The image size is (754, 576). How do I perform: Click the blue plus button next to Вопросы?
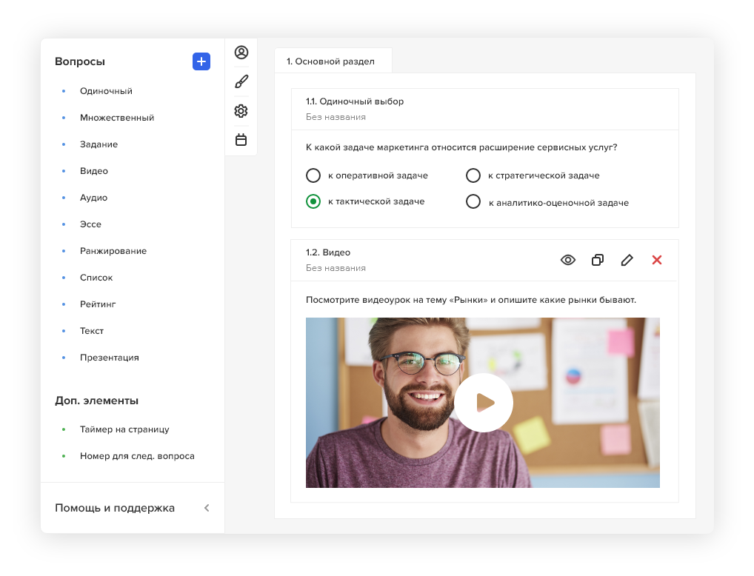pos(201,61)
